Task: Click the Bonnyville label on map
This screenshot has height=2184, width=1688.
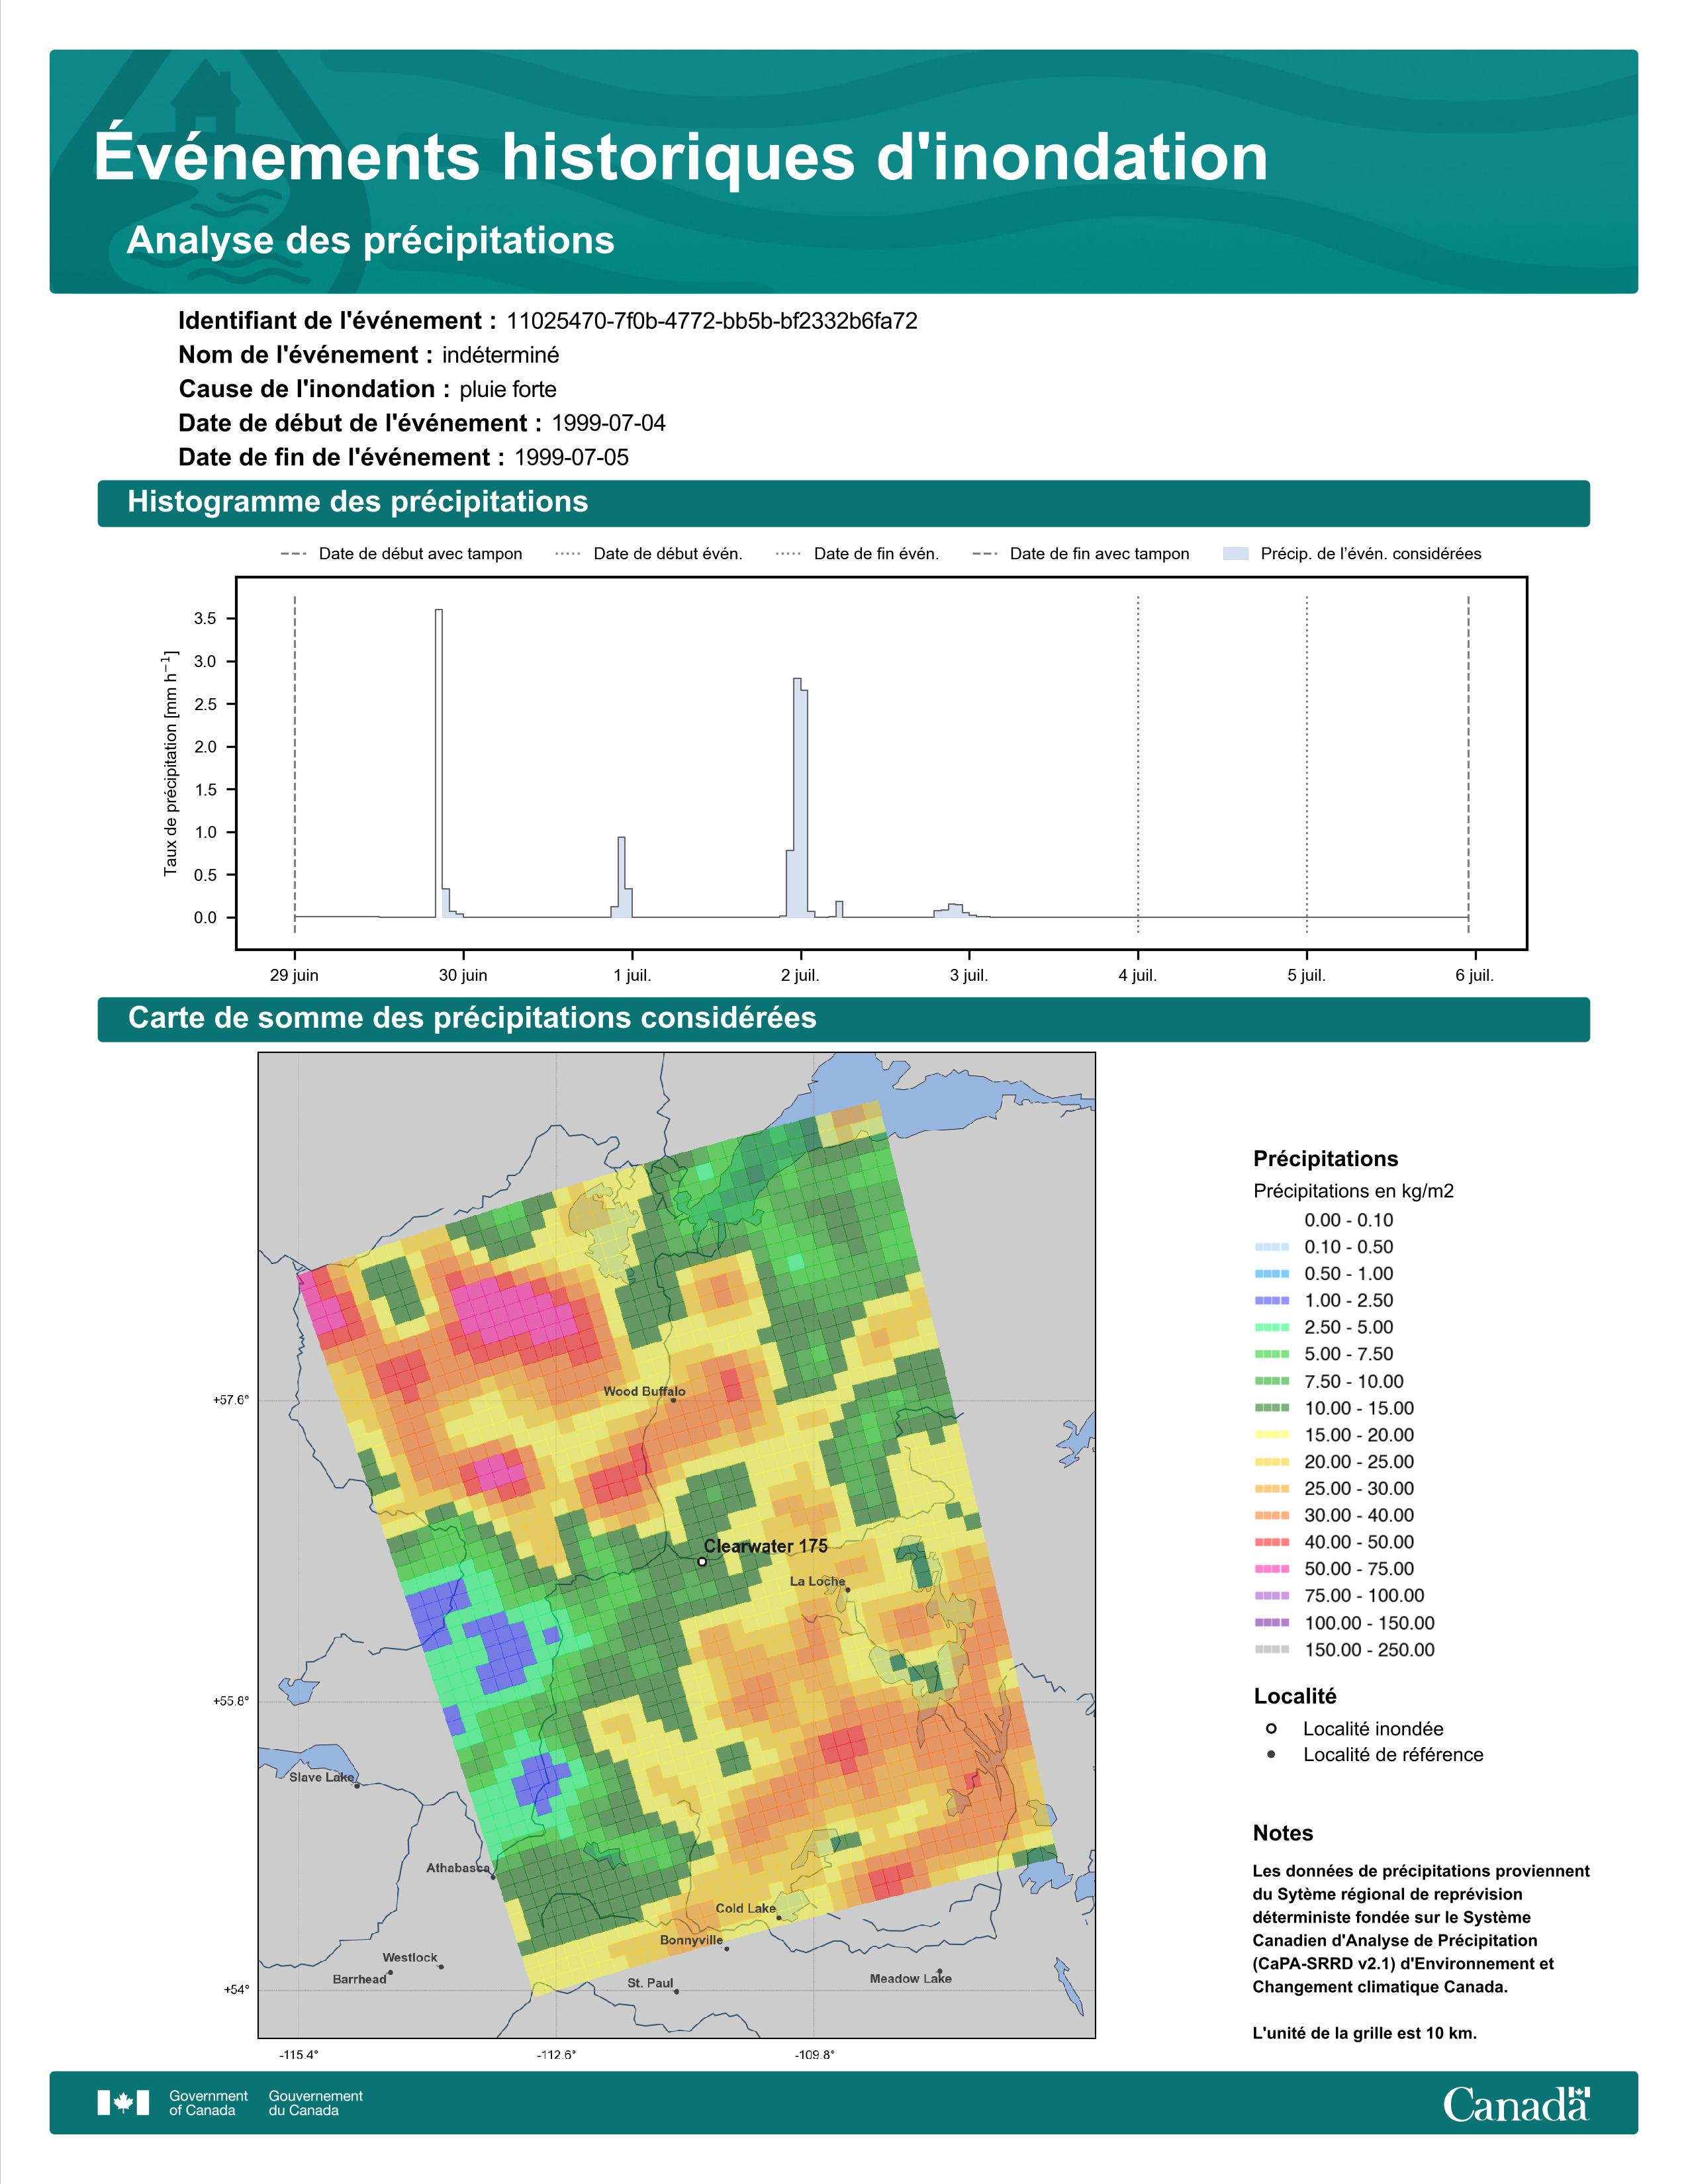Action: (x=691, y=1940)
